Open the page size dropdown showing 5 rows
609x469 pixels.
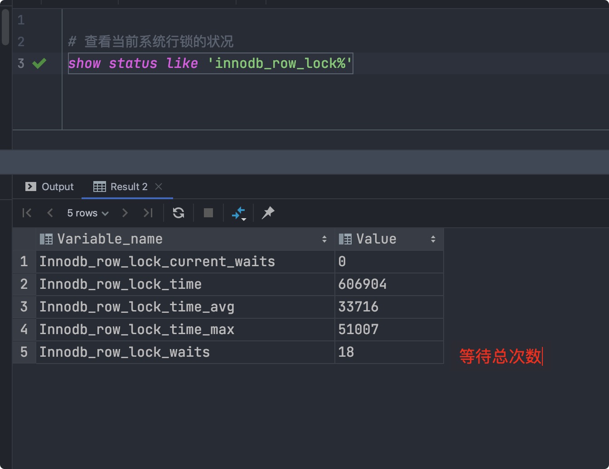point(87,213)
